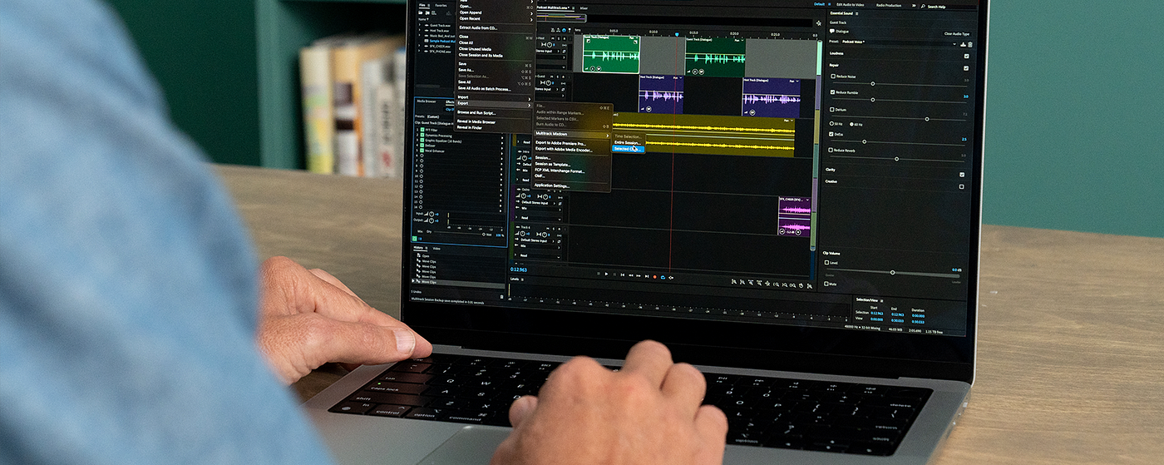1164x465 pixels.
Task: Open Track 4 Read automation dropdown
Action: (x=539, y=255)
